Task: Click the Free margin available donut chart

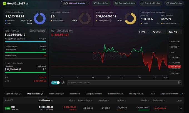Action: click(x=85, y=19)
